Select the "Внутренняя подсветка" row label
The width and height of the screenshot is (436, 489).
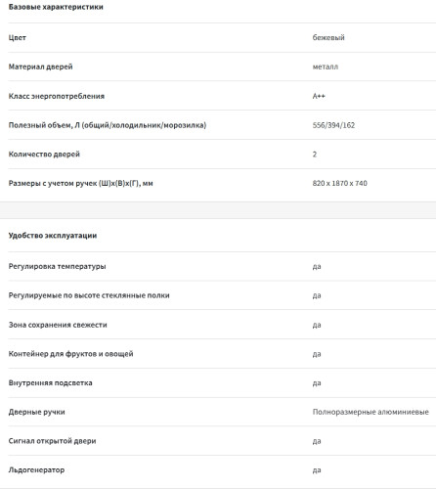tap(50, 382)
